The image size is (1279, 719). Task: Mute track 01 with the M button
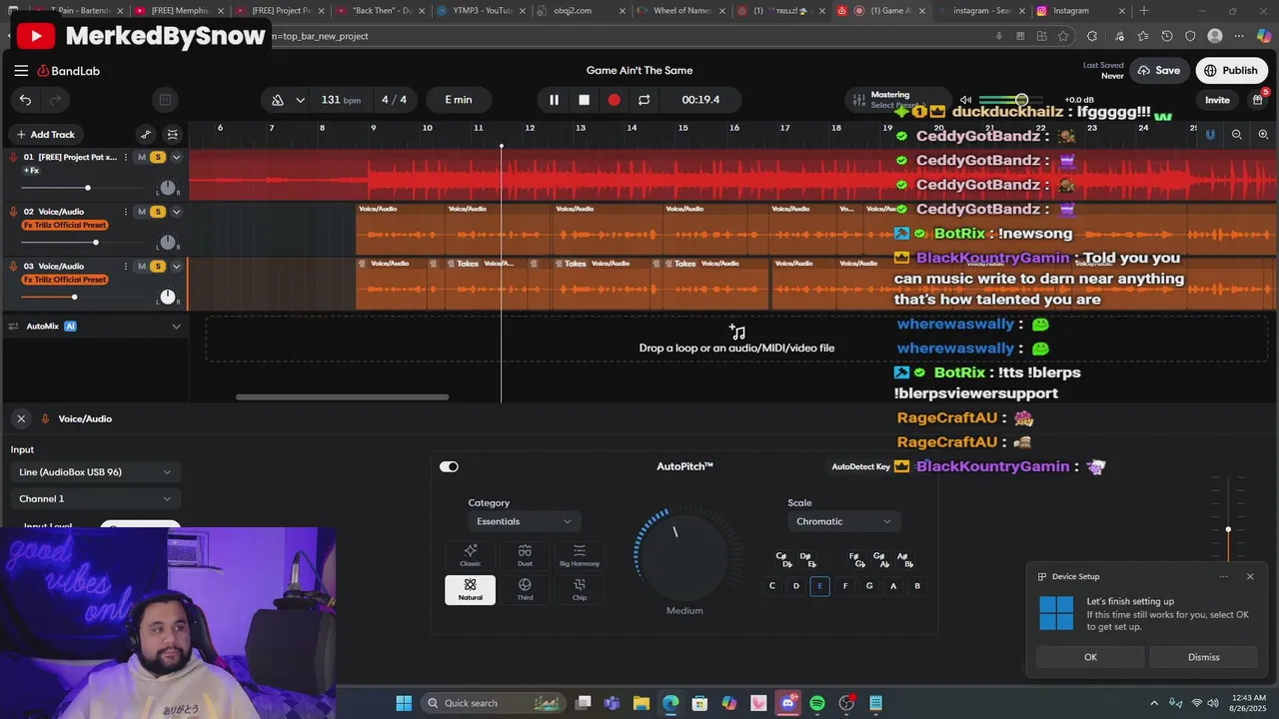pyautogui.click(x=142, y=157)
